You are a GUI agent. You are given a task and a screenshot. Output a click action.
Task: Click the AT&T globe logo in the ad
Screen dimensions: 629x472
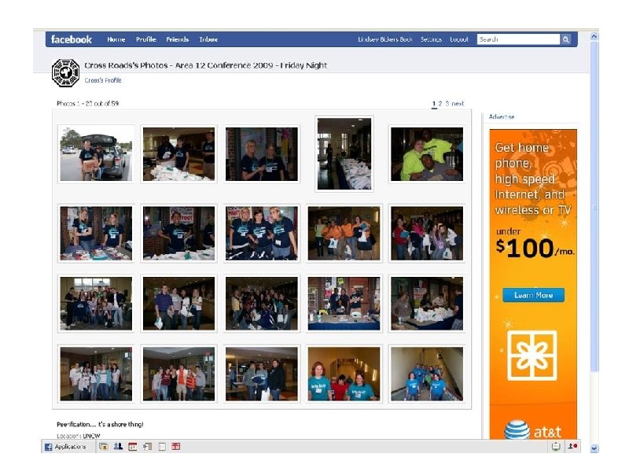tap(517, 430)
